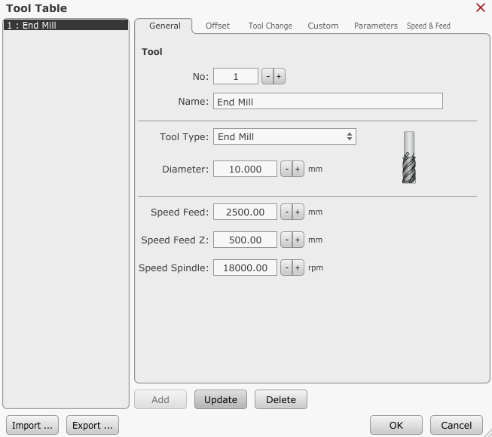Select the Parameters tab
Screen dimensions: 492x437
point(375,26)
